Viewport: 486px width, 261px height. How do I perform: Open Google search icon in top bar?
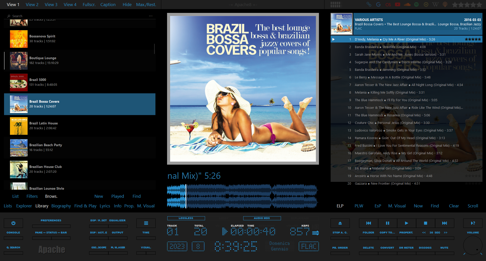(x=378, y=4)
